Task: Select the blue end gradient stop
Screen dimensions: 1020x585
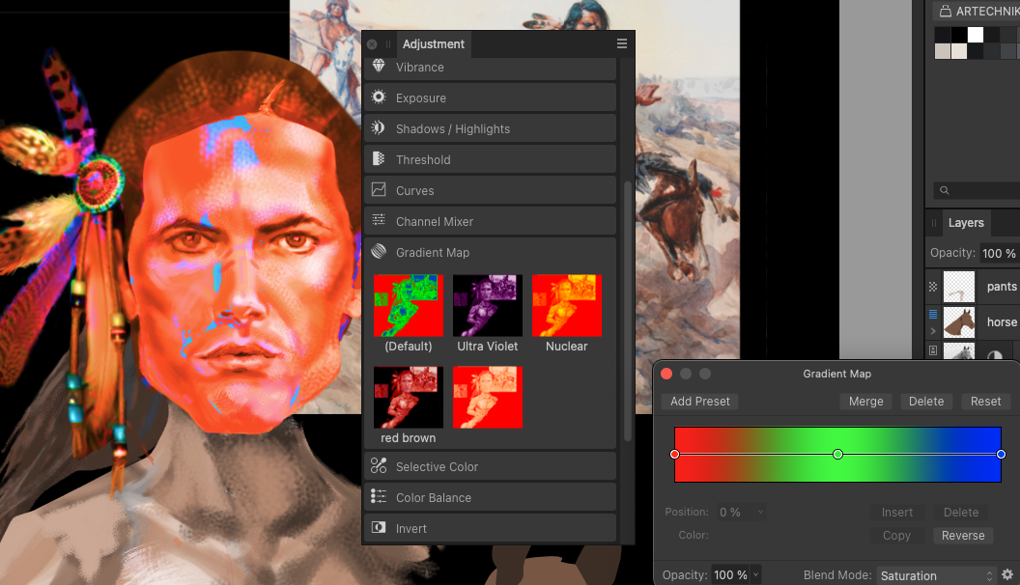Action: tap(1001, 454)
